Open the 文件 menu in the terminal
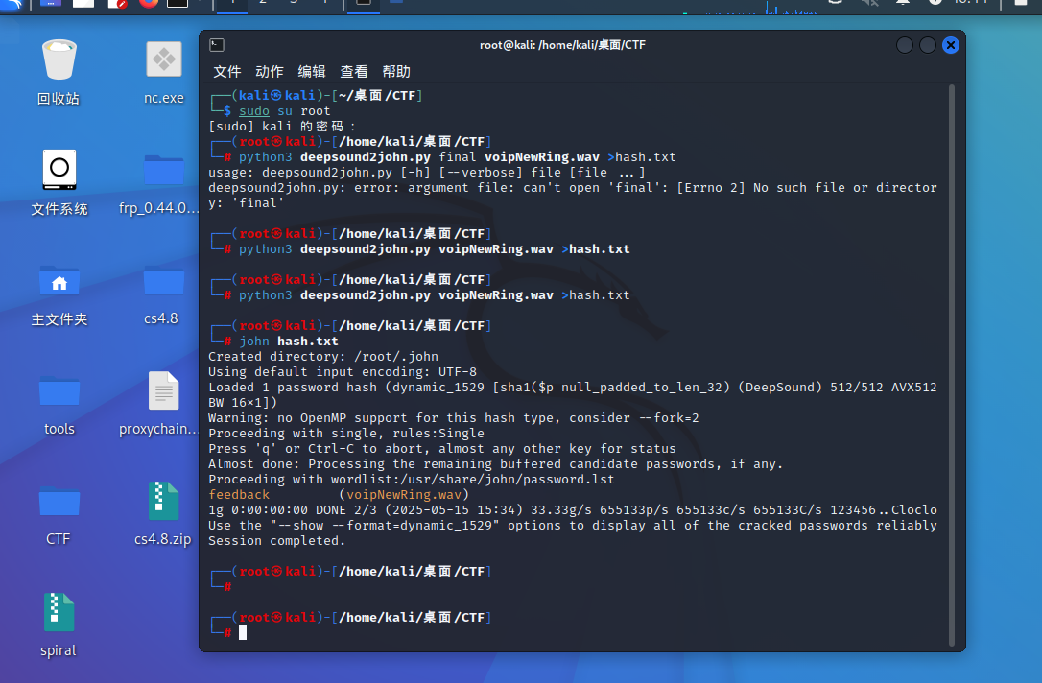This screenshot has height=683, width=1042. pyautogui.click(x=226, y=71)
